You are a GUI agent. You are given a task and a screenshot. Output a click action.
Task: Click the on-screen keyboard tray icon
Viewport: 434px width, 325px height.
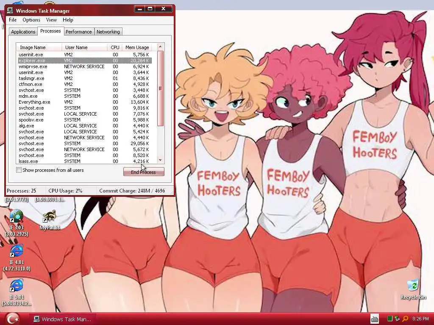click(375, 319)
